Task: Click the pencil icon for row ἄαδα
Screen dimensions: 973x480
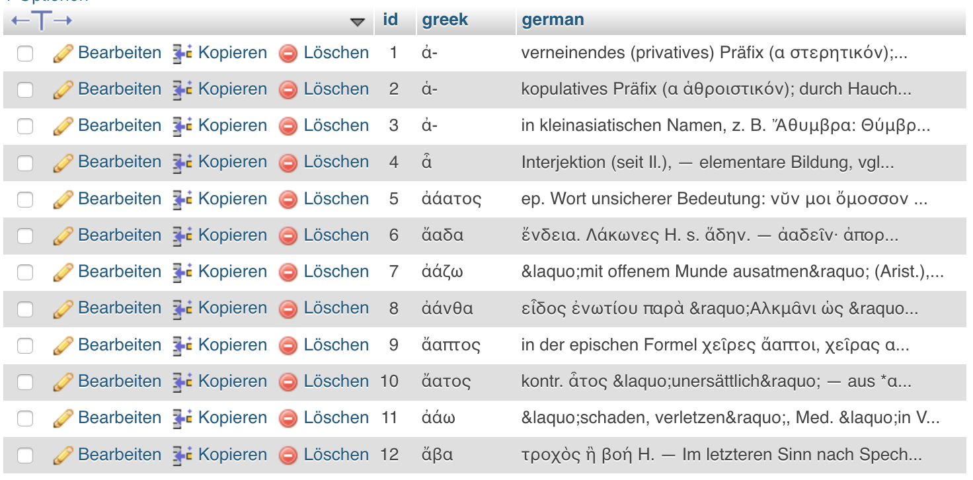Action: click(63, 235)
